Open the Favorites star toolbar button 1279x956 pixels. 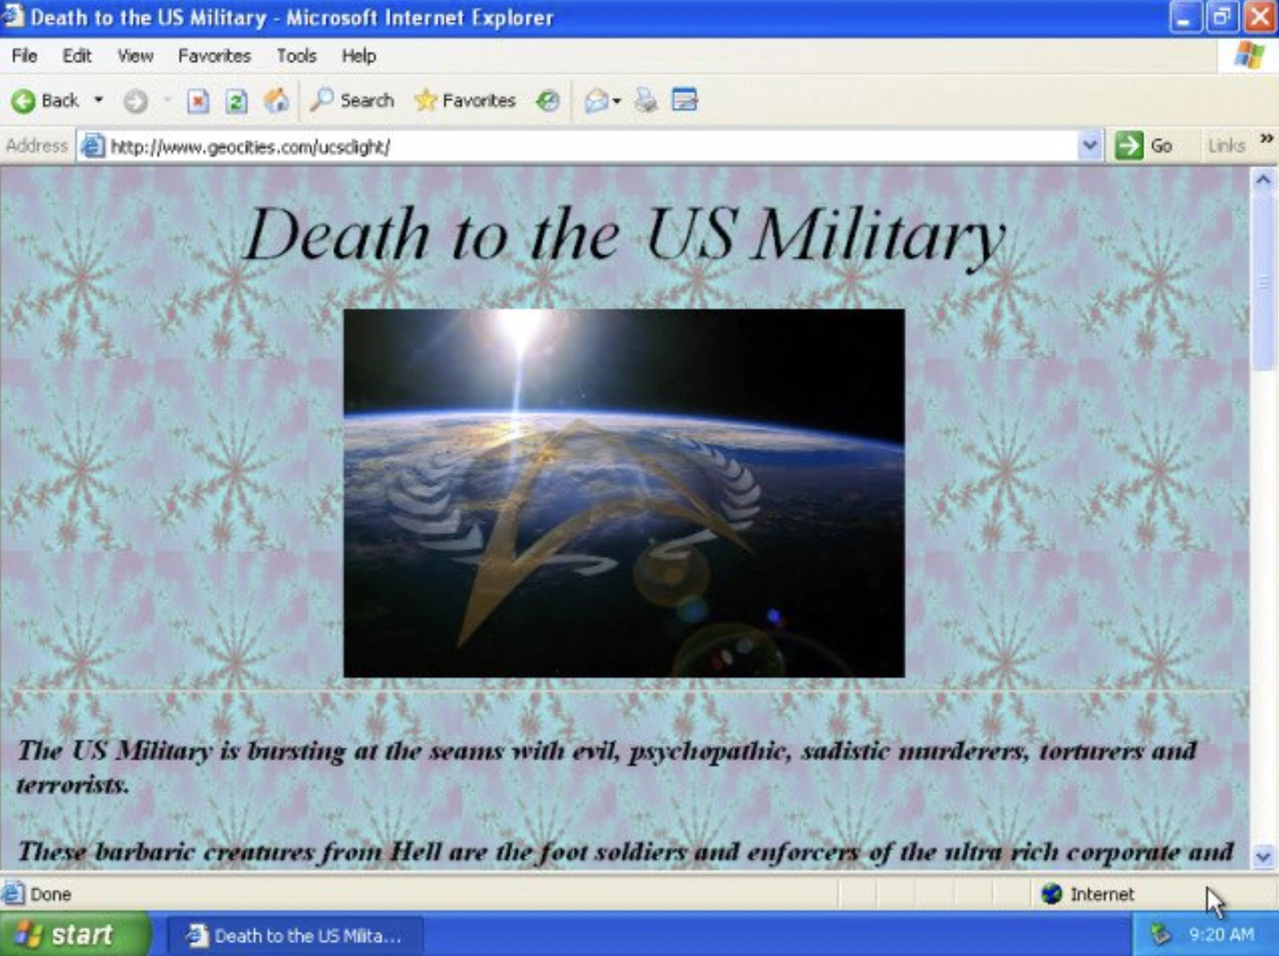(x=465, y=100)
